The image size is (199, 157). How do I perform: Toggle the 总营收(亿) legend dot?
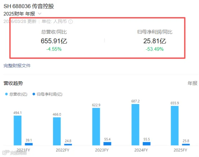[6, 94]
